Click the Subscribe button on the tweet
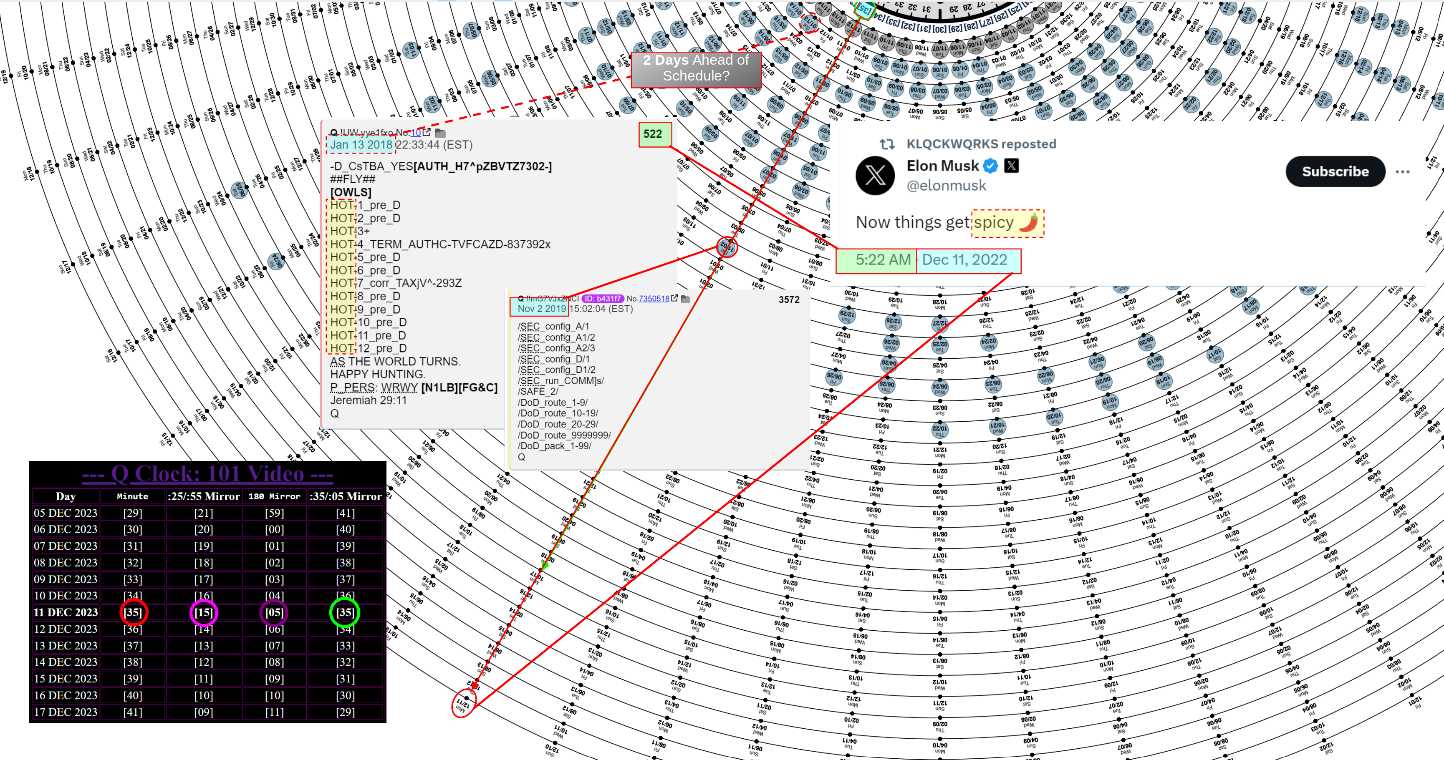The image size is (1444, 760). pos(1335,171)
